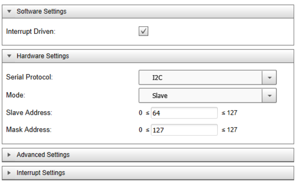Image resolution: width=296 pixels, height=184 pixels.
Task: Click the Slave Address label
Action: [29, 113]
